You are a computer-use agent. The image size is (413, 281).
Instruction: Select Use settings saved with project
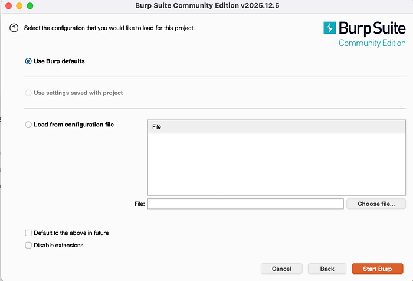(x=28, y=93)
